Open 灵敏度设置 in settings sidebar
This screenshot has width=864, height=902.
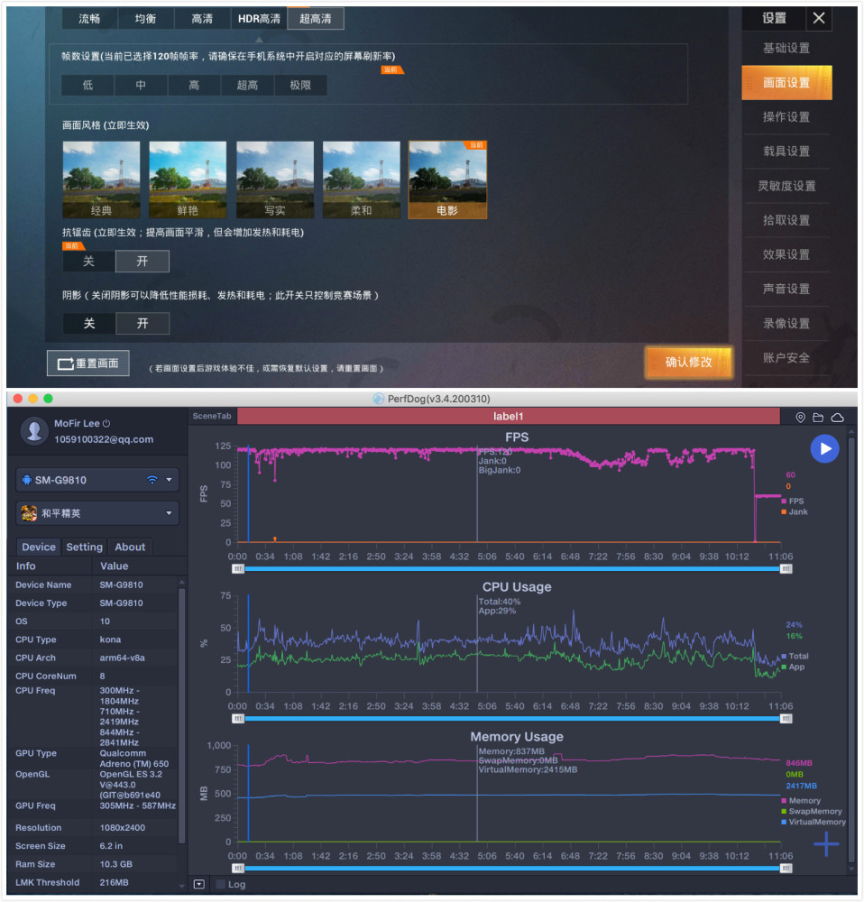pos(786,186)
